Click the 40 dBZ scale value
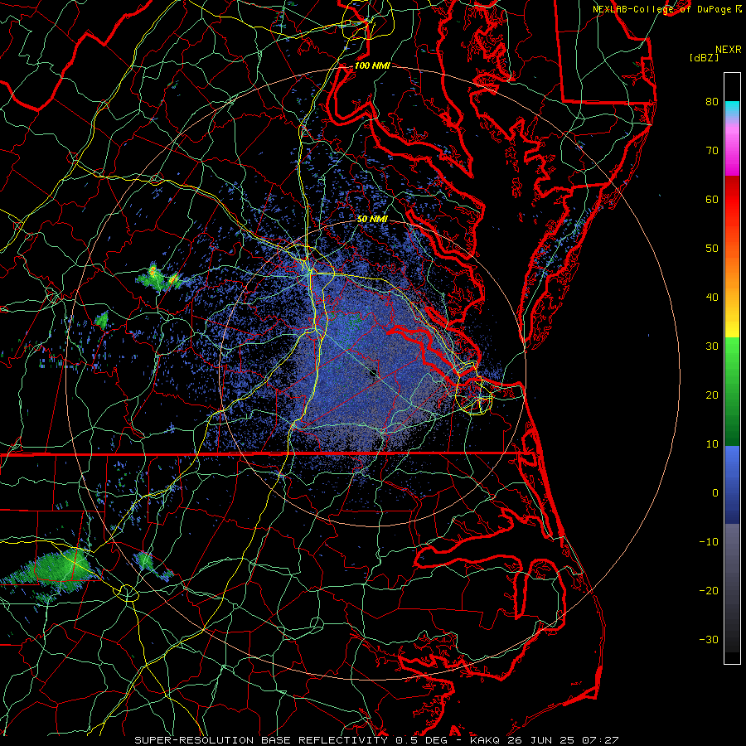The height and width of the screenshot is (746, 746). click(712, 298)
